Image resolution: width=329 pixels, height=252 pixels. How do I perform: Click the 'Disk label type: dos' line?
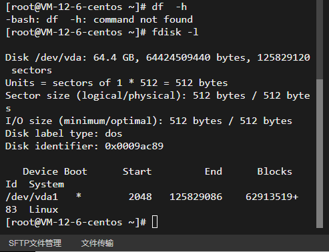click(64, 134)
